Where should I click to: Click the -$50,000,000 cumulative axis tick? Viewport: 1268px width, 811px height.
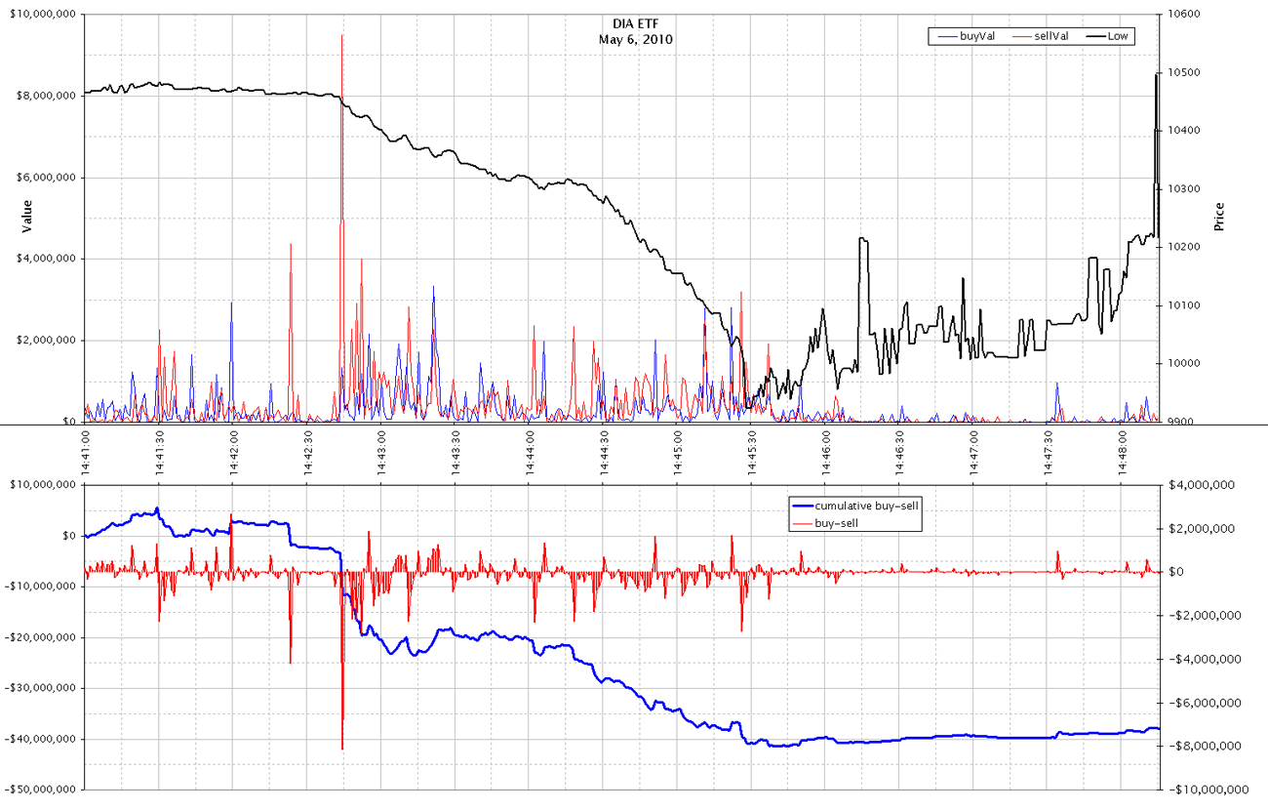[40, 789]
